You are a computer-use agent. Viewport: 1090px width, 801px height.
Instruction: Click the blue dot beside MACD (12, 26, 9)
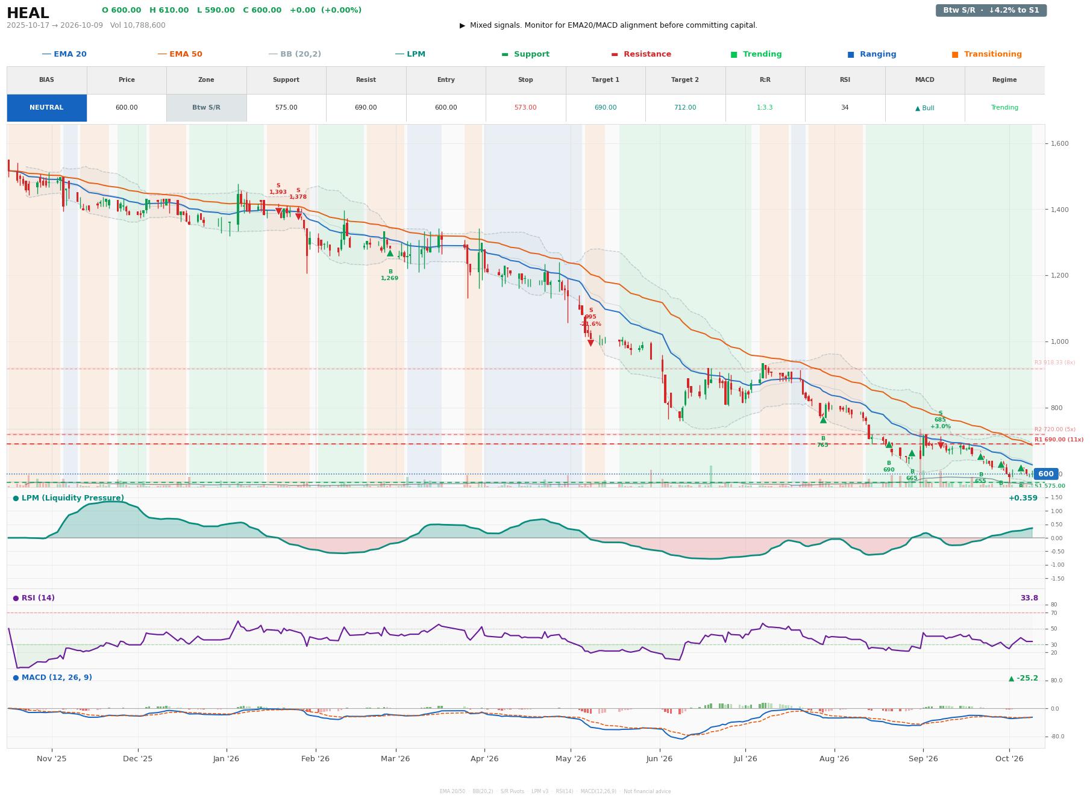(16, 678)
